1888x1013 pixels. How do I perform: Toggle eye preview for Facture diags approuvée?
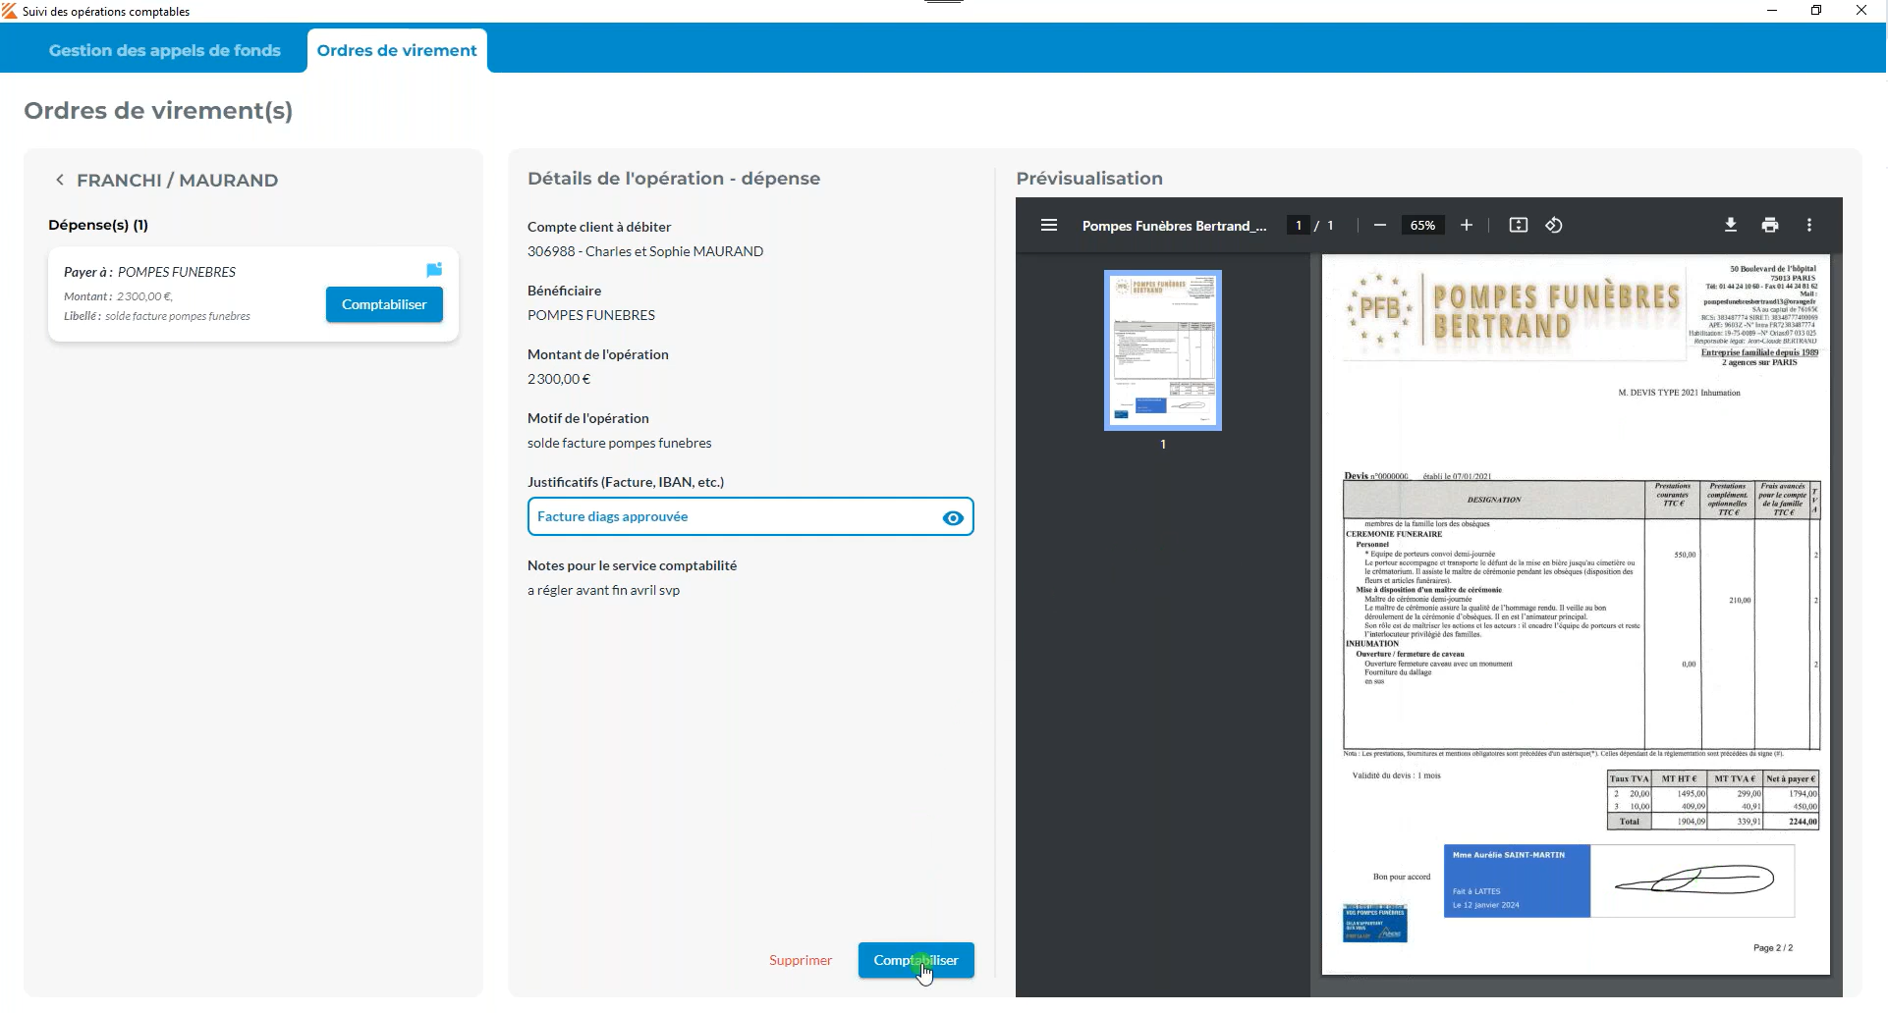(952, 518)
